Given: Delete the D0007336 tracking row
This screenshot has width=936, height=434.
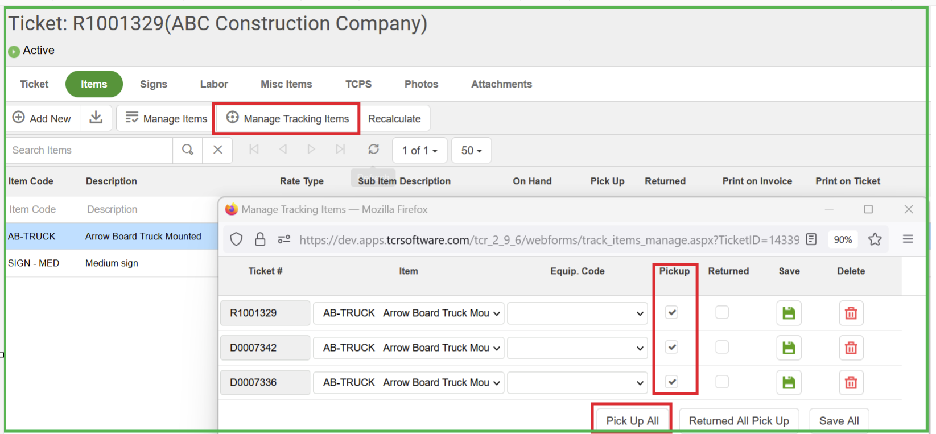Looking at the screenshot, I should [851, 382].
